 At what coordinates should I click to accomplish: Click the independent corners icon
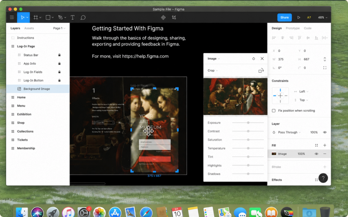pyautogui.click(x=325, y=68)
